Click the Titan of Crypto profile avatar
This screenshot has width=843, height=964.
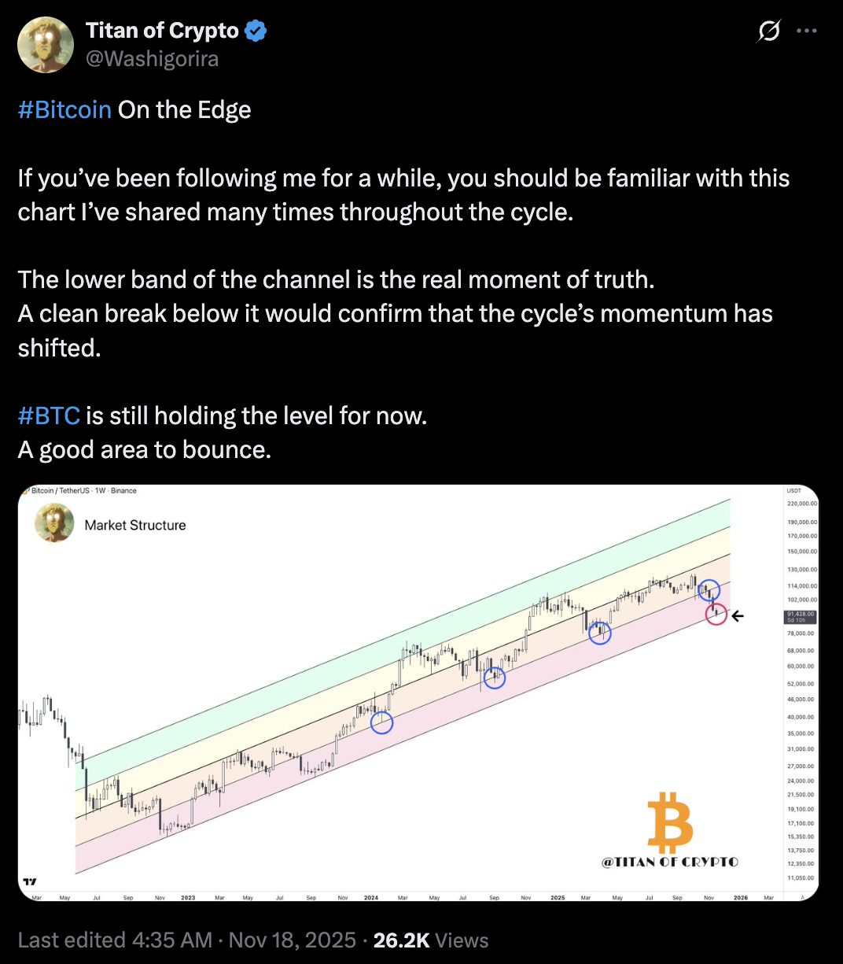tap(46, 45)
